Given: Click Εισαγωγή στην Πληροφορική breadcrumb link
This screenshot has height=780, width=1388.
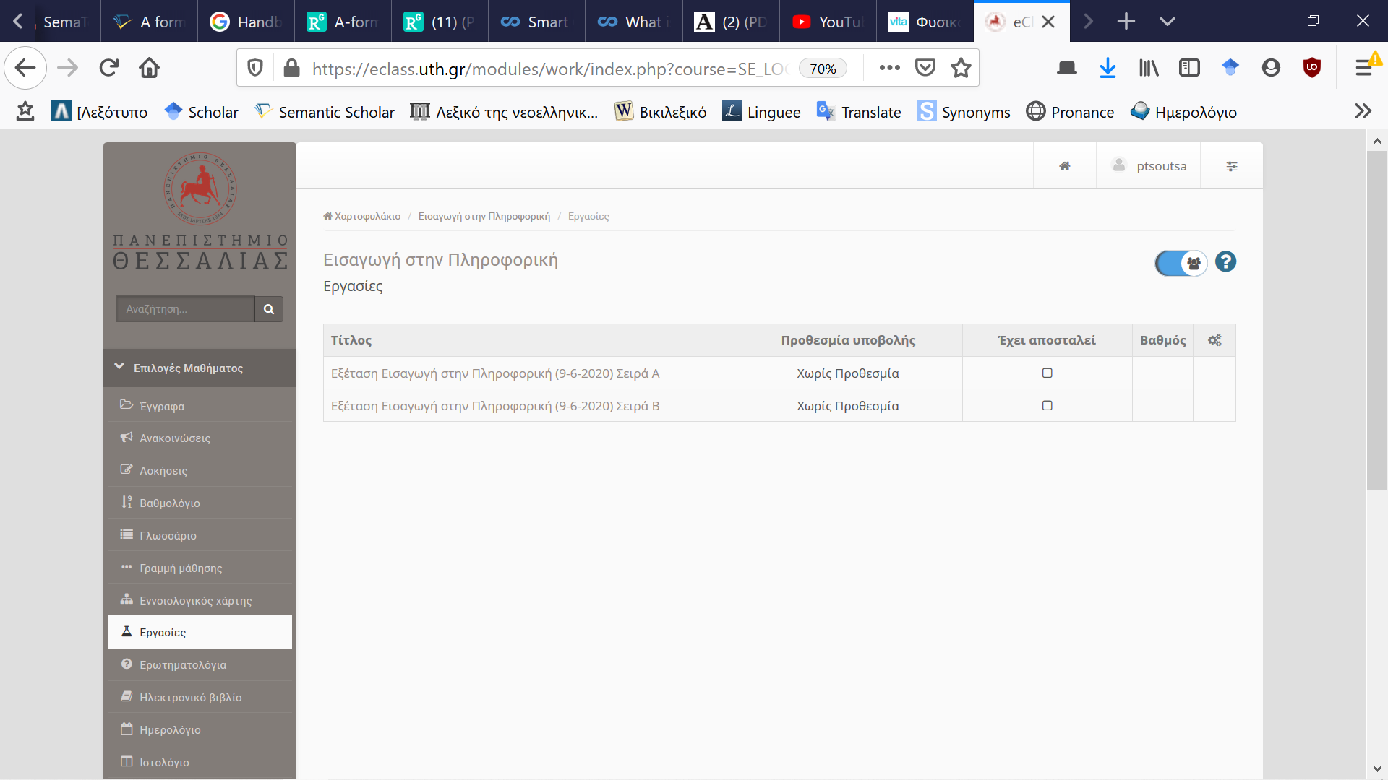Looking at the screenshot, I should point(484,216).
